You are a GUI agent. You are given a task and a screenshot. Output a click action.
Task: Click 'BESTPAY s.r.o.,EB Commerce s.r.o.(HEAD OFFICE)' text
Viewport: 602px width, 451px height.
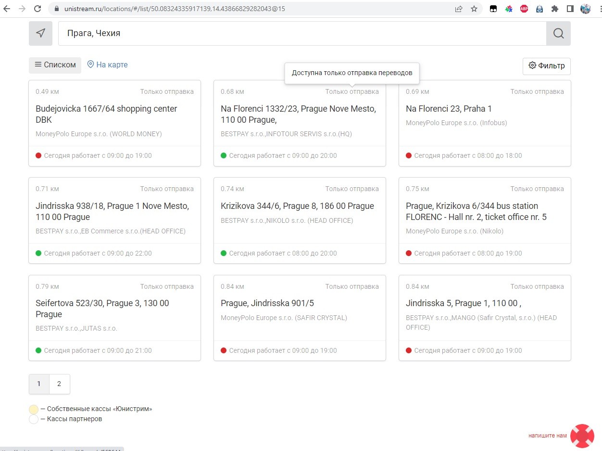click(x=111, y=231)
